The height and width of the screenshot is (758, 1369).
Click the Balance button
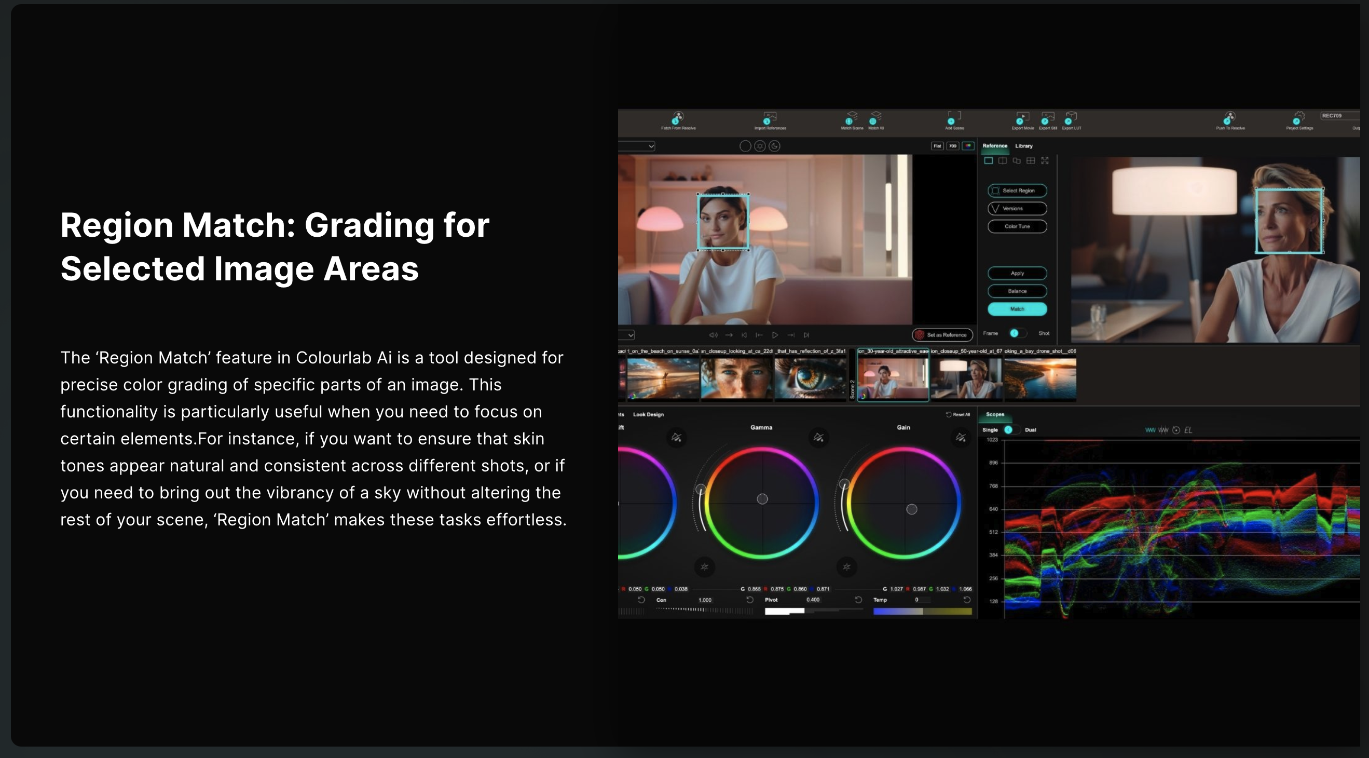coord(1017,291)
